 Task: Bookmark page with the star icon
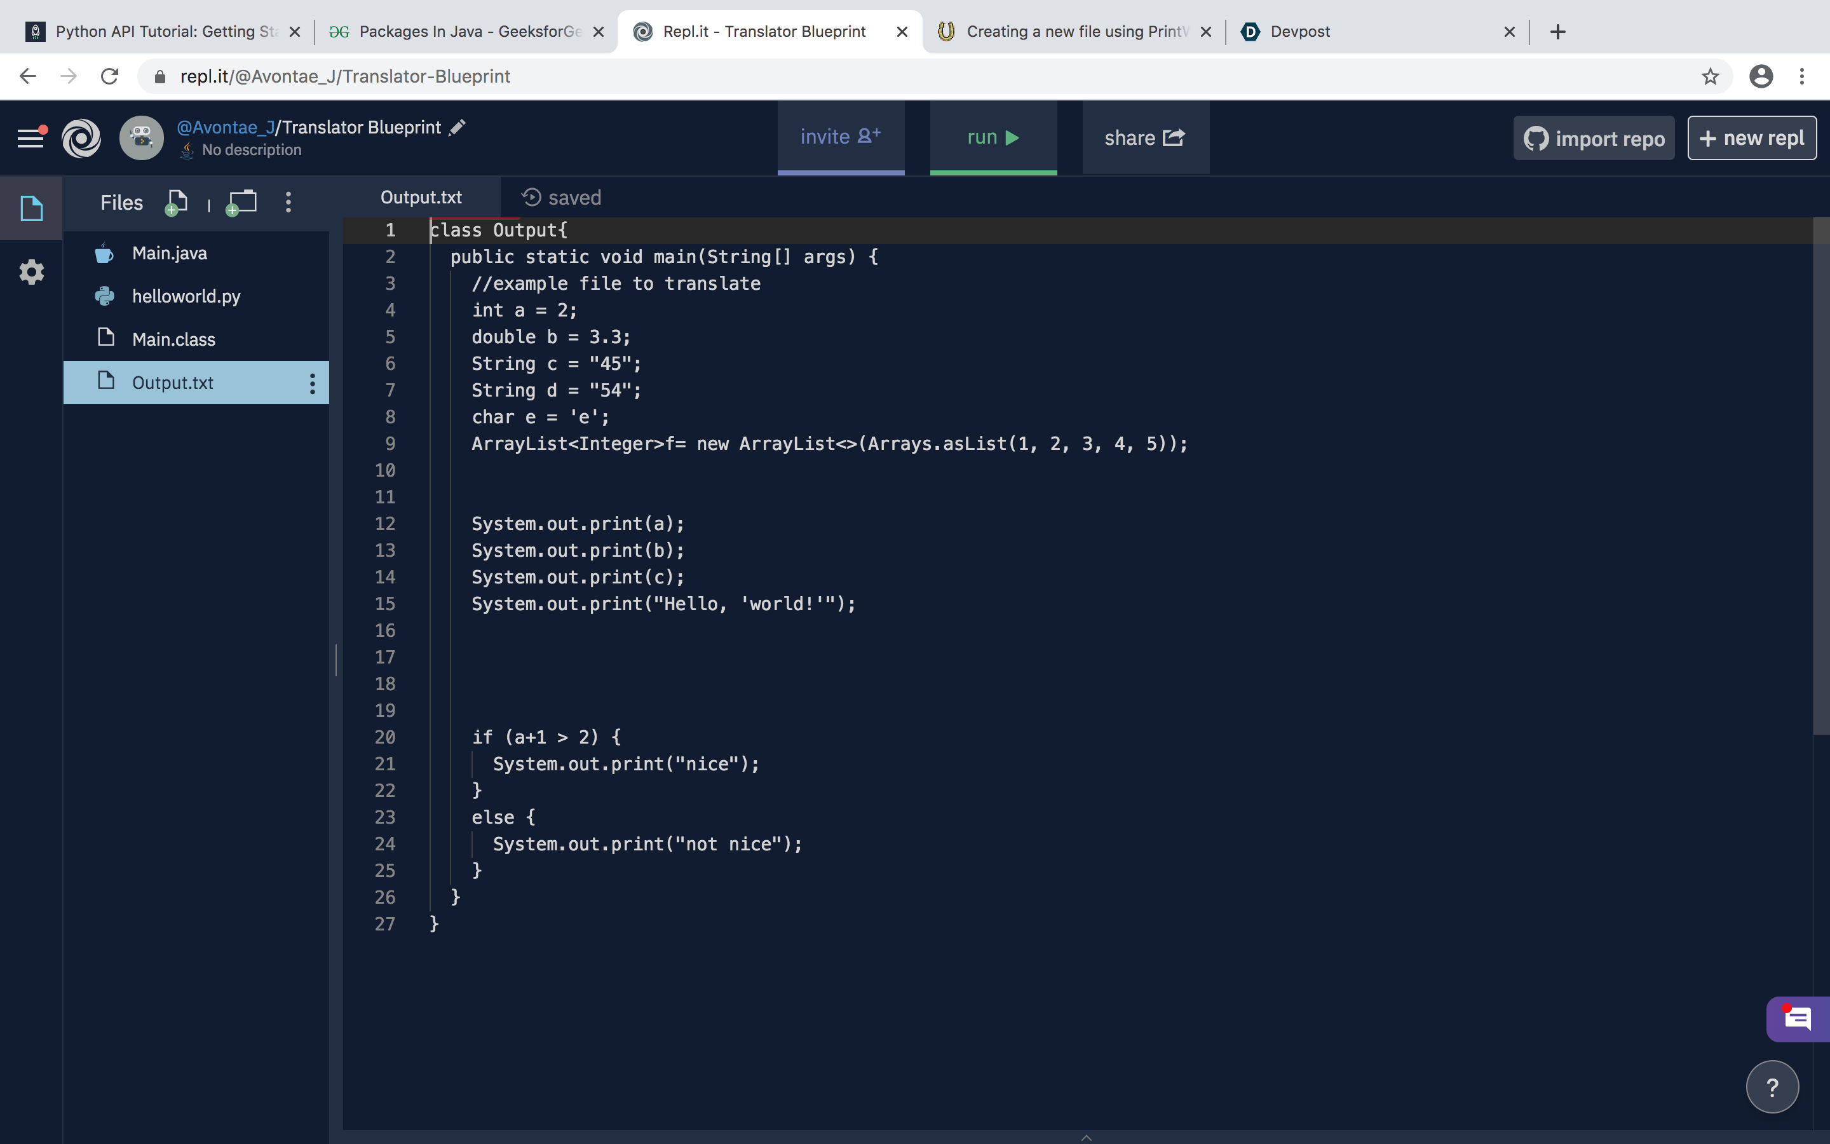click(x=1710, y=76)
